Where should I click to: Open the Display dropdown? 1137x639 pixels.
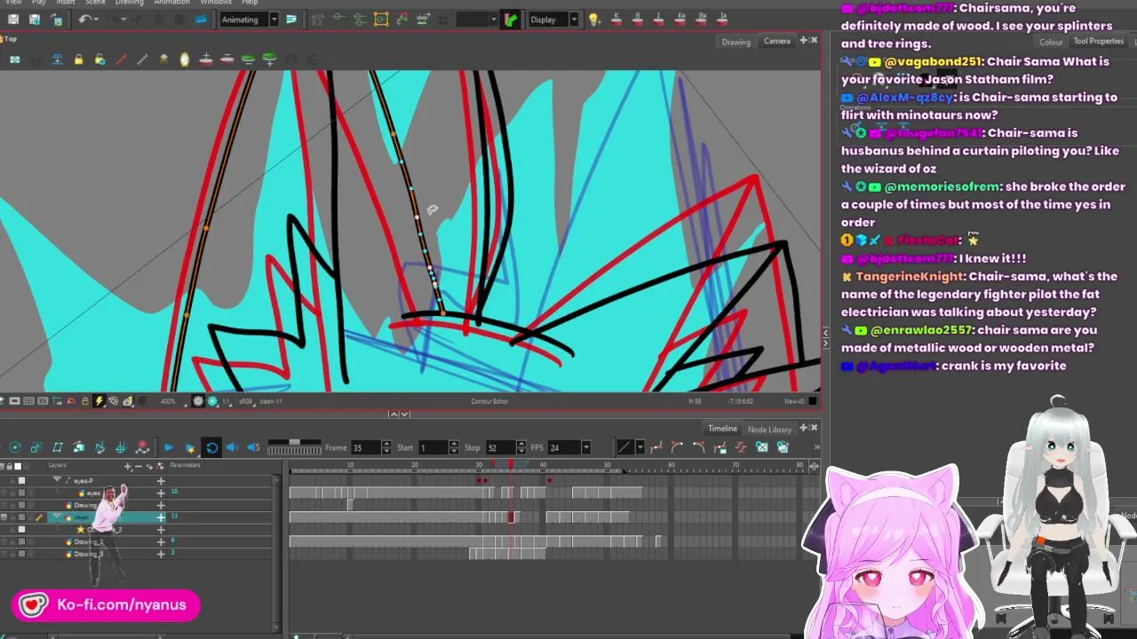574,20
